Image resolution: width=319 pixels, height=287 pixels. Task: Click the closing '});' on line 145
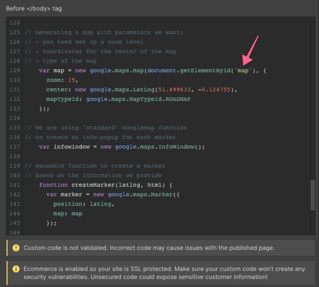click(x=52, y=223)
